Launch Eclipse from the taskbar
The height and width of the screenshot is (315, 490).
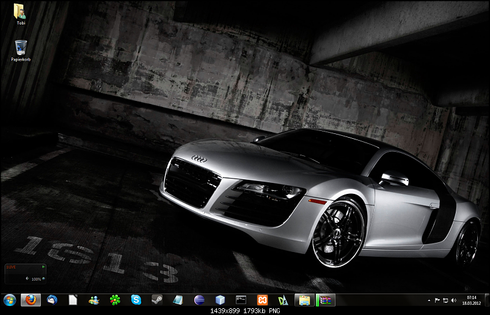click(199, 300)
